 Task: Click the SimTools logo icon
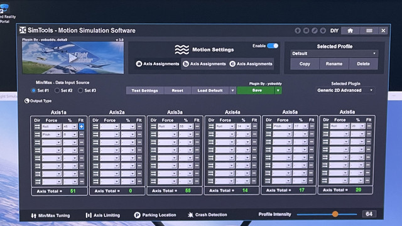pos(23,30)
